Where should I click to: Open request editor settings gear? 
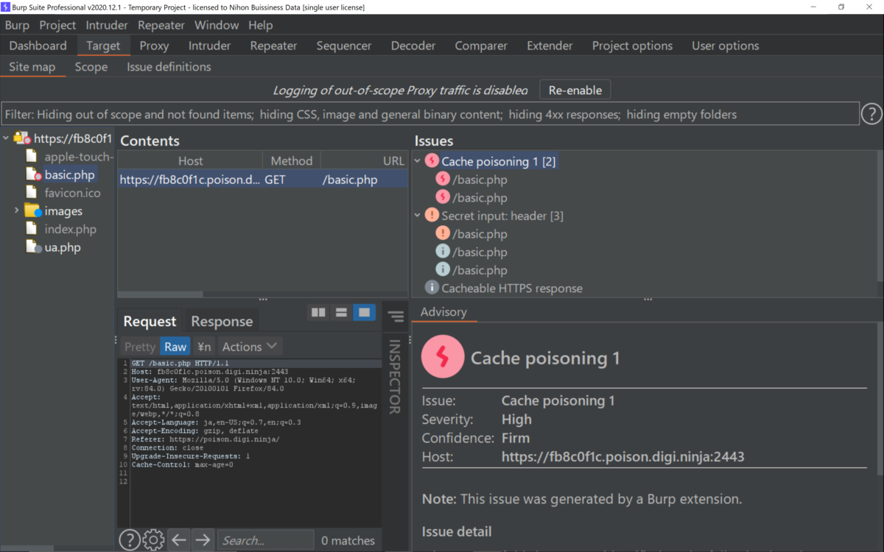pyautogui.click(x=153, y=540)
